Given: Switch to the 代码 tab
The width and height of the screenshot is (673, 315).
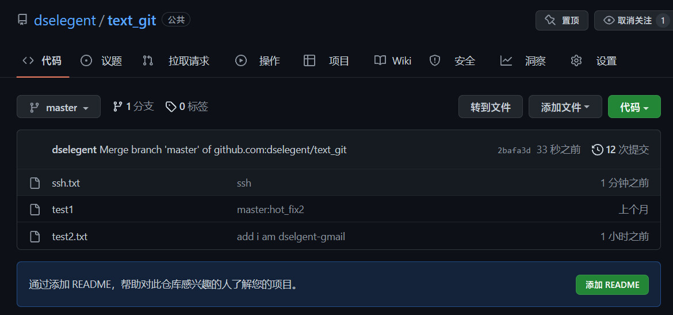Looking at the screenshot, I should coord(43,61).
